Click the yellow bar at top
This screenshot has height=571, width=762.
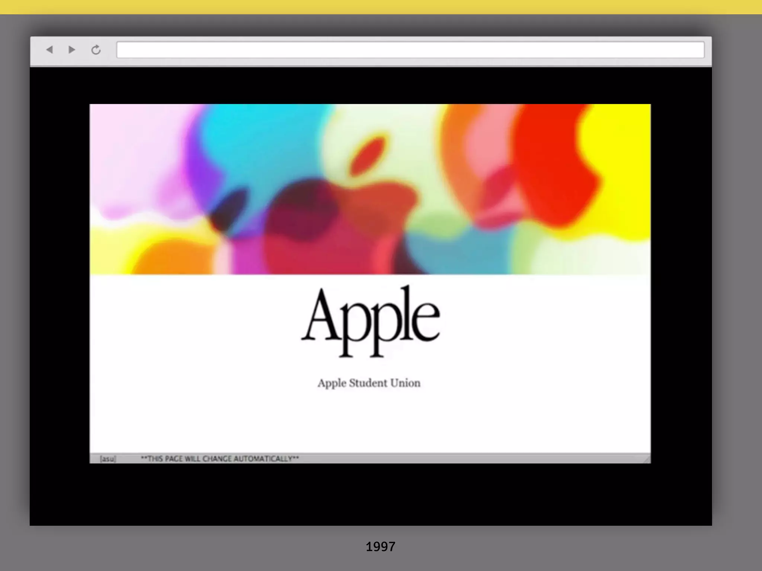point(381,7)
